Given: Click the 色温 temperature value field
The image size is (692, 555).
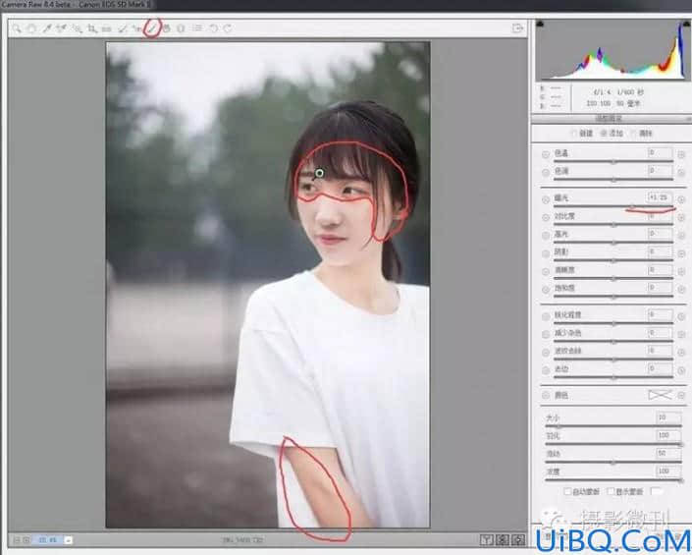Looking at the screenshot, I should pos(660,153).
